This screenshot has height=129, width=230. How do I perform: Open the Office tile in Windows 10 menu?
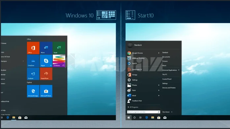point(33,48)
